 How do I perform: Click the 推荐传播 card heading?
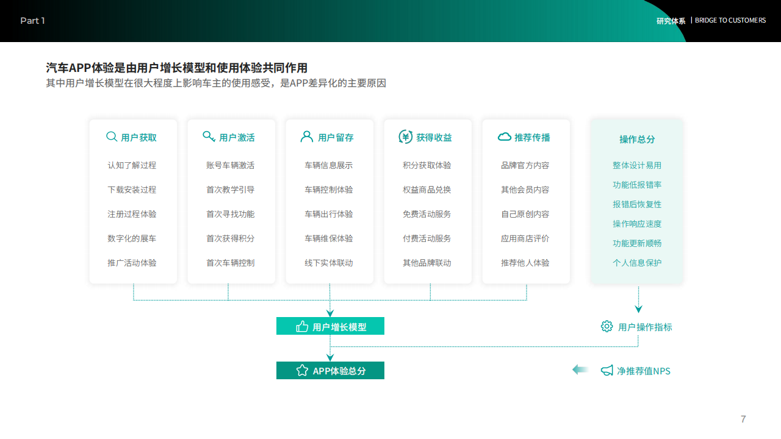coord(532,137)
